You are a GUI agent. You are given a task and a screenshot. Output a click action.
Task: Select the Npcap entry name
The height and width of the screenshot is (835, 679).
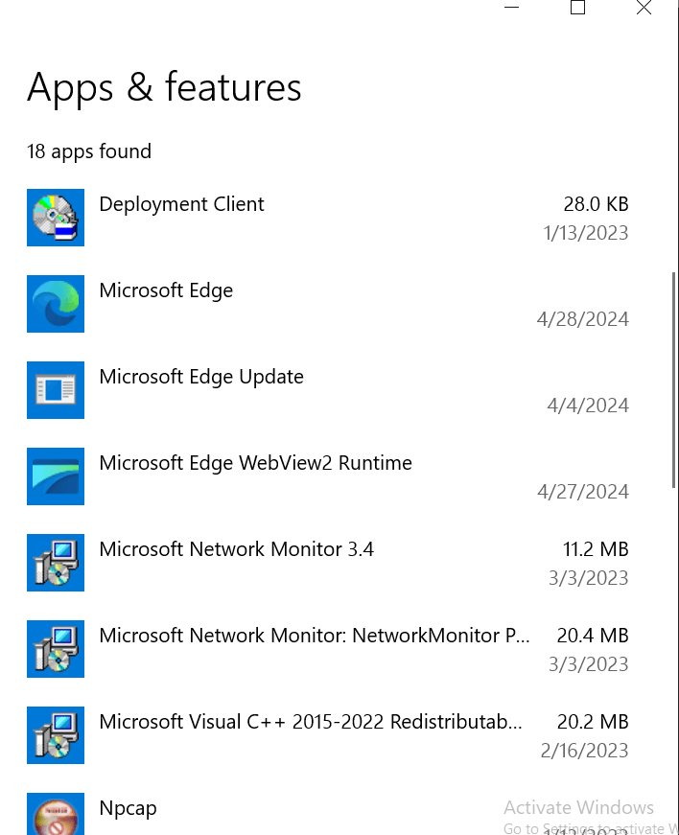(128, 809)
